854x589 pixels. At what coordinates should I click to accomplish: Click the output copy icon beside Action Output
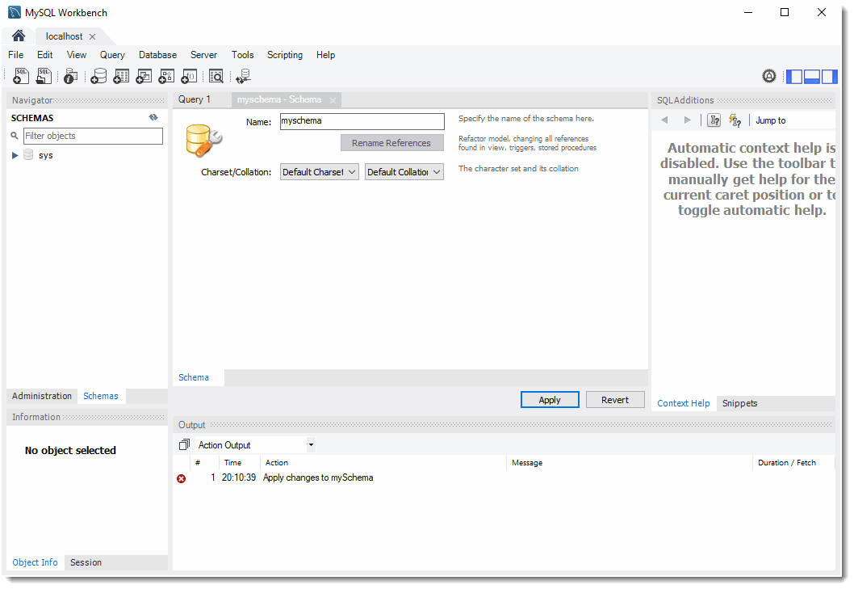pyautogui.click(x=184, y=445)
